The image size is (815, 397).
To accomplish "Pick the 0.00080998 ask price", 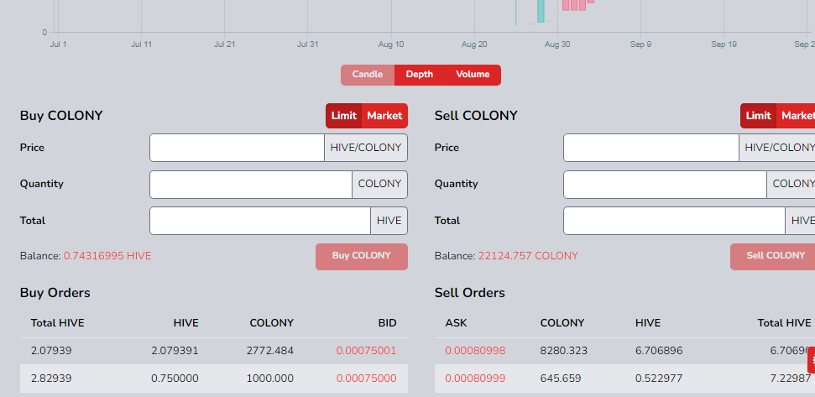I will [x=475, y=351].
